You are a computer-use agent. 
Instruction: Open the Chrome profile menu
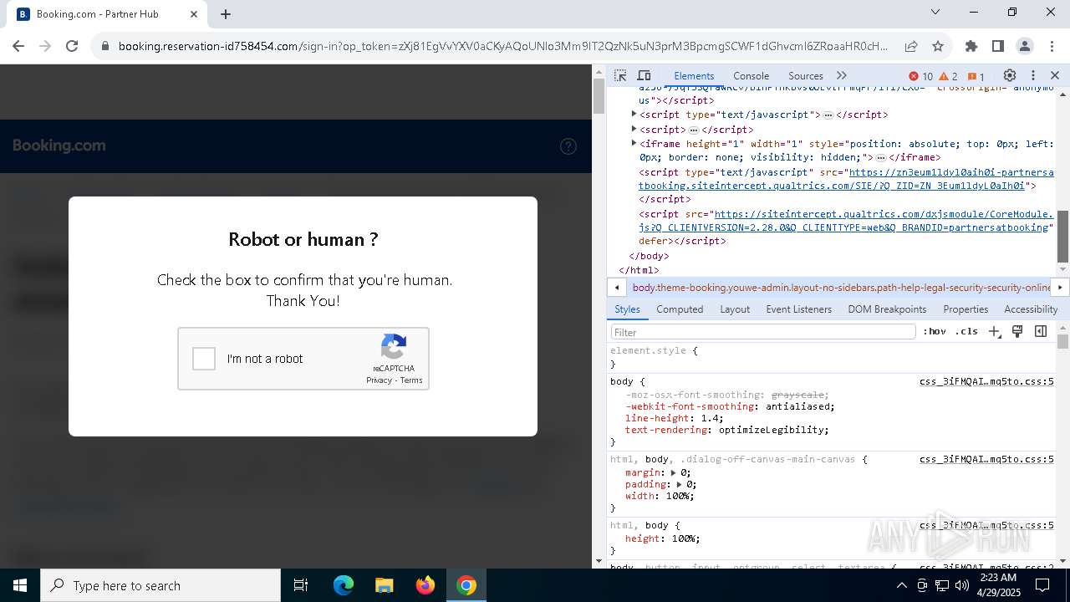tap(1025, 46)
